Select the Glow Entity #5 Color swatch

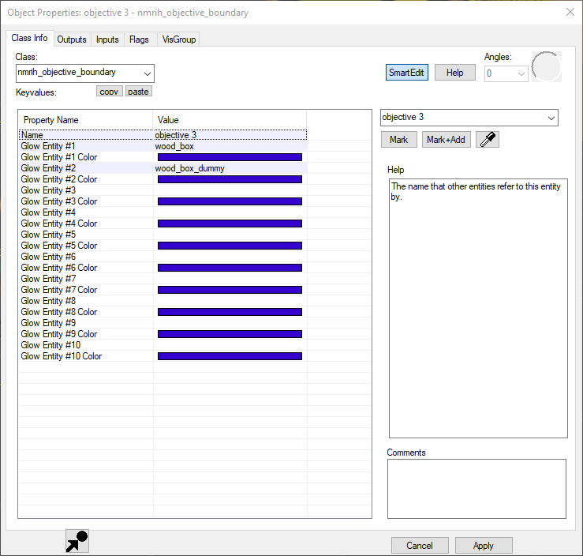point(230,246)
